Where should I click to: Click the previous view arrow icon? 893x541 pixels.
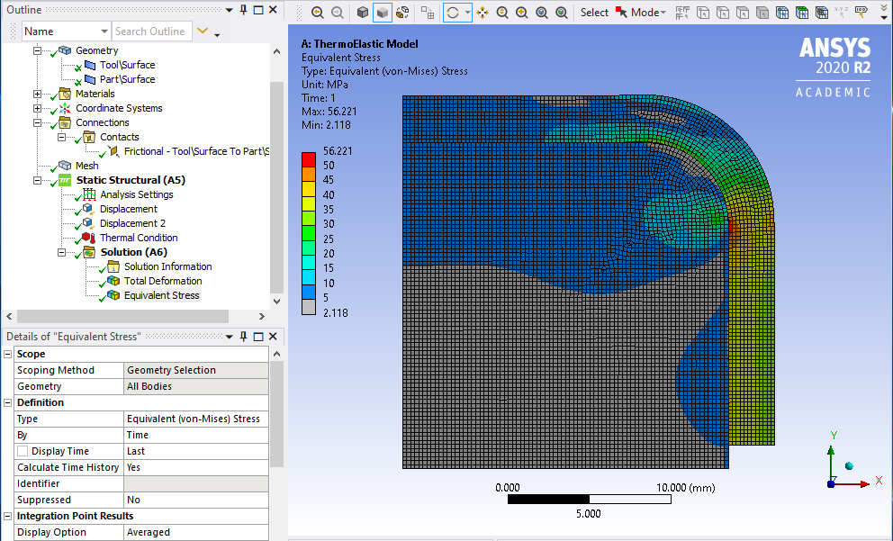click(x=318, y=13)
